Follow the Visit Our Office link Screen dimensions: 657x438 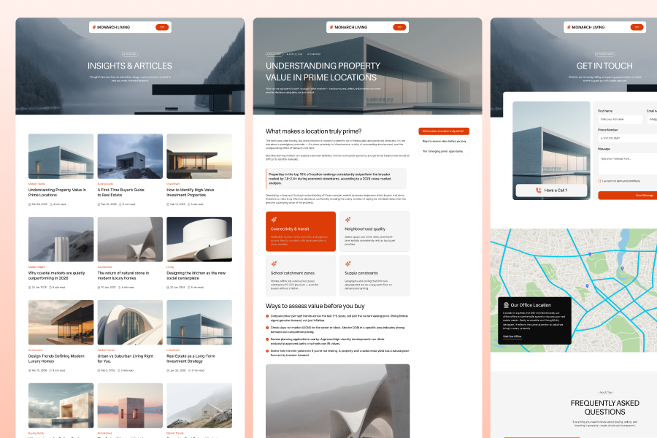point(512,337)
